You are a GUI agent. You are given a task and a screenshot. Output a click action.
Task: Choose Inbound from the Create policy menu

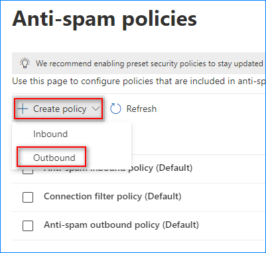point(50,134)
